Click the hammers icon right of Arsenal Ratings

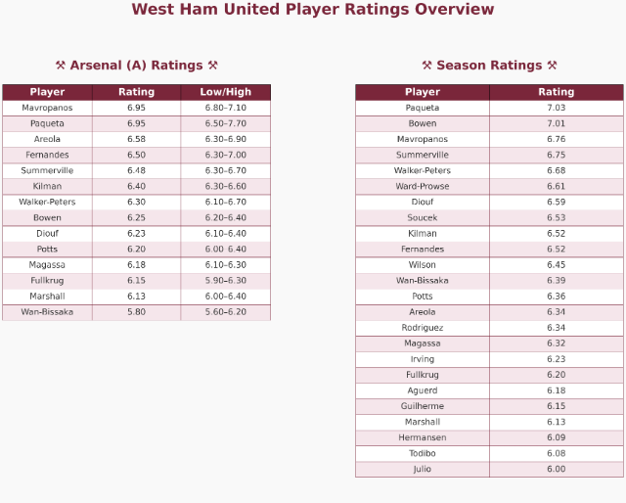pyautogui.click(x=212, y=66)
